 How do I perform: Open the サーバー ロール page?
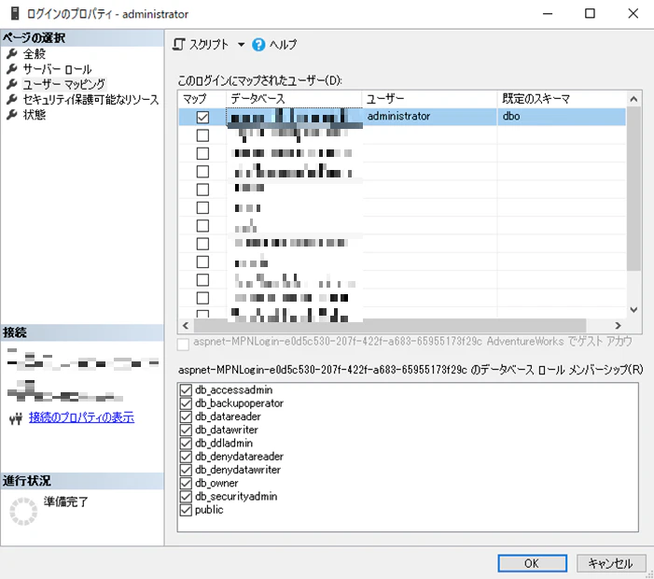click(57, 69)
